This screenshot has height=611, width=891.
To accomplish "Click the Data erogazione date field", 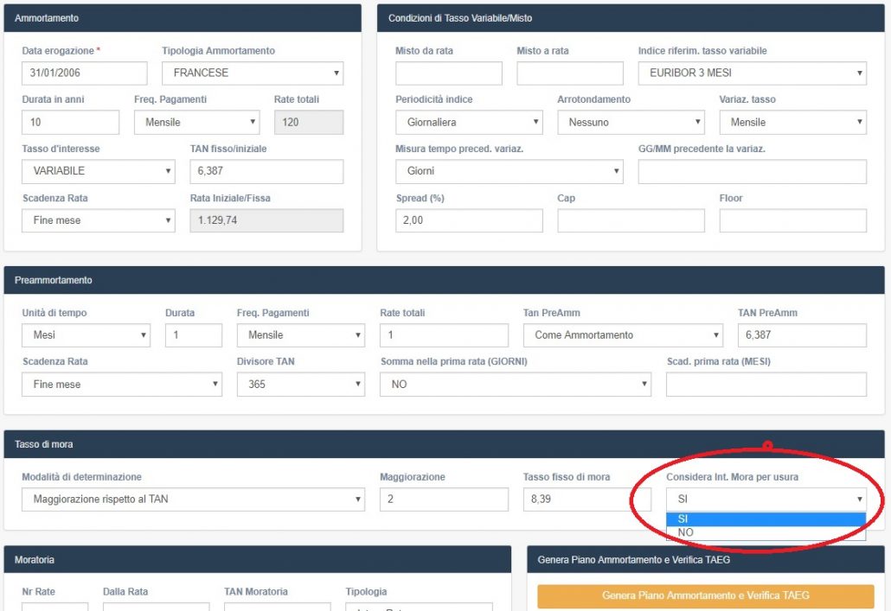I will pos(84,73).
